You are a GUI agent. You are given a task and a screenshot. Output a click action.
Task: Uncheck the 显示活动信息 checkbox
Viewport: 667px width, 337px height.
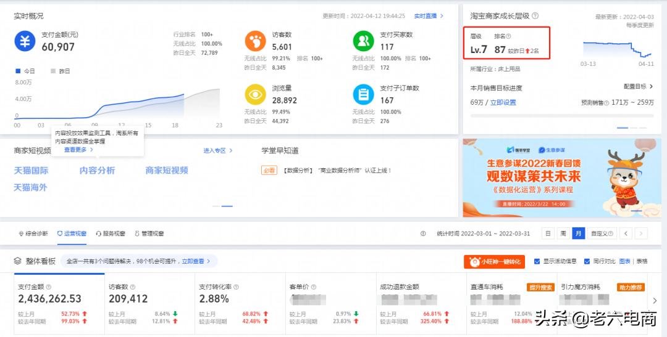click(537, 261)
